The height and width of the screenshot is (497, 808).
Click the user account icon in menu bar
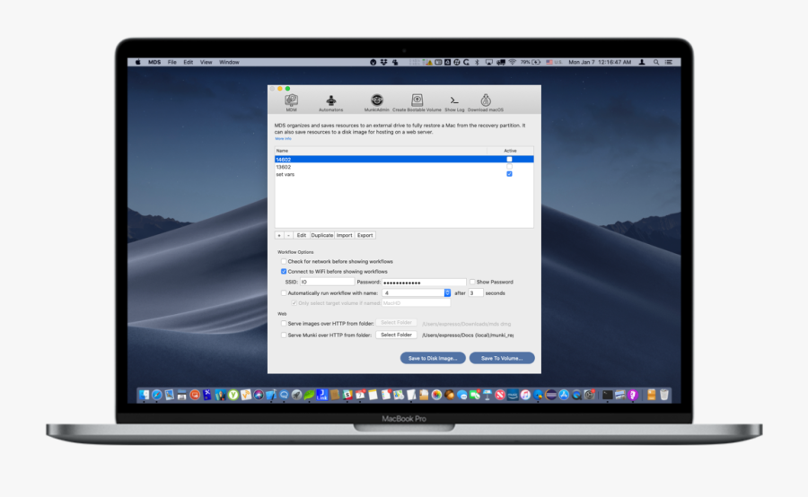click(x=642, y=62)
